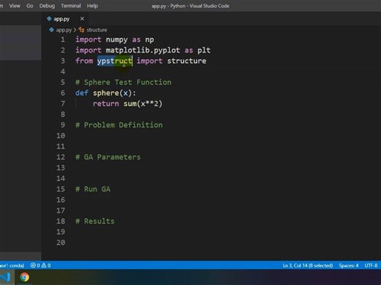Click the np alias on line 1
Viewport: 381px width, 285px height.
click(x=149, y=40)
